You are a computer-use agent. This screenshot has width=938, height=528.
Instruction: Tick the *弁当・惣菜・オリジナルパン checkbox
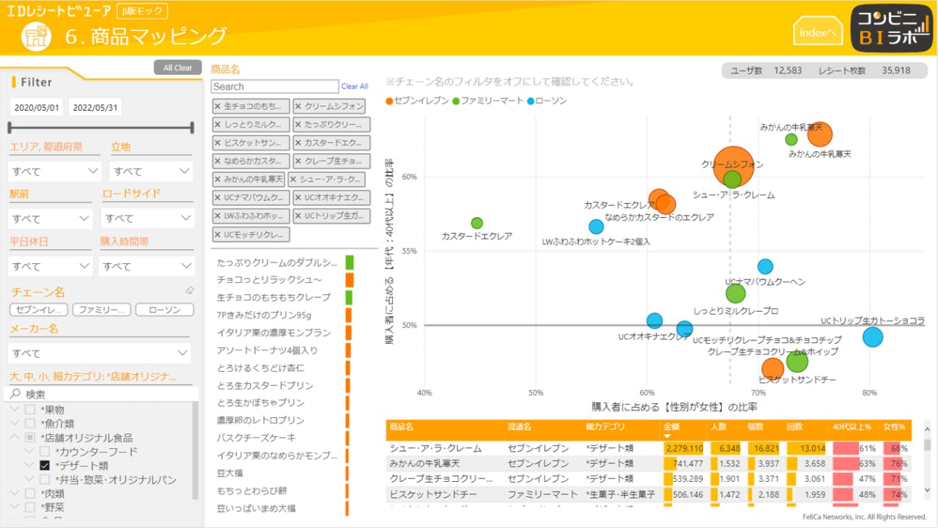click(45, 480)
